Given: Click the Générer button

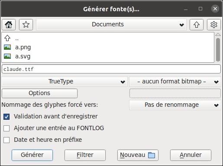Looking at the screenshot, I should click(32, 155).
